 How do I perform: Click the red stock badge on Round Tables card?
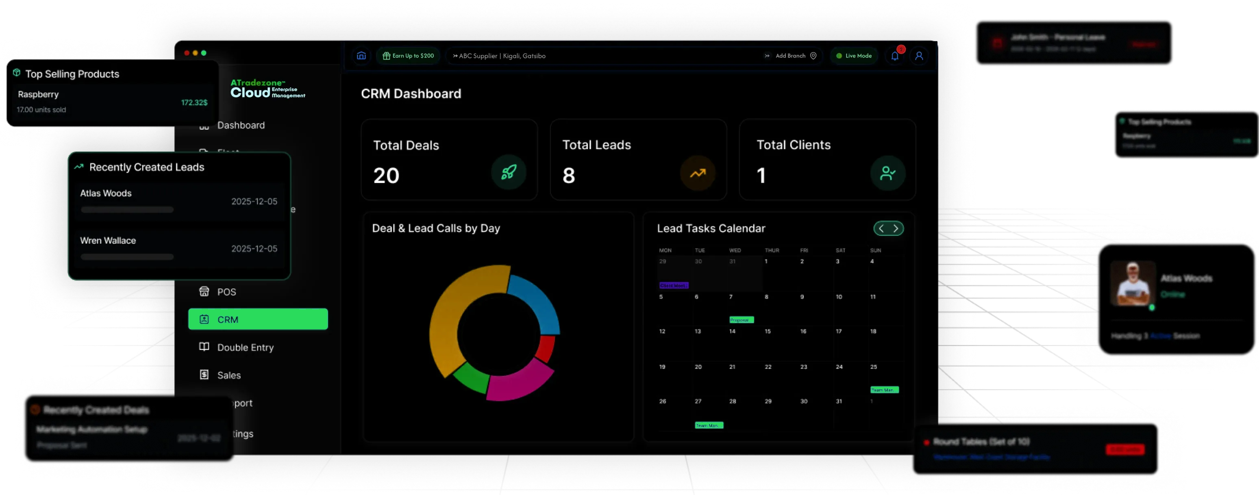click(1124, 449)
